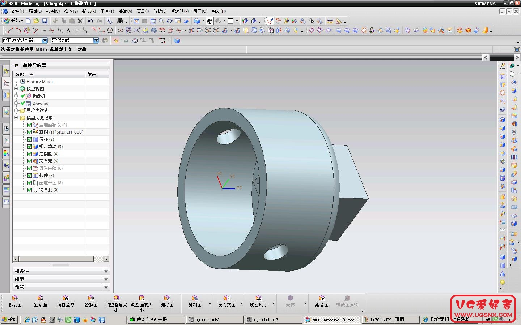Select the Rectangle curve tool
521x325 pixels.
tap(102, 30)
